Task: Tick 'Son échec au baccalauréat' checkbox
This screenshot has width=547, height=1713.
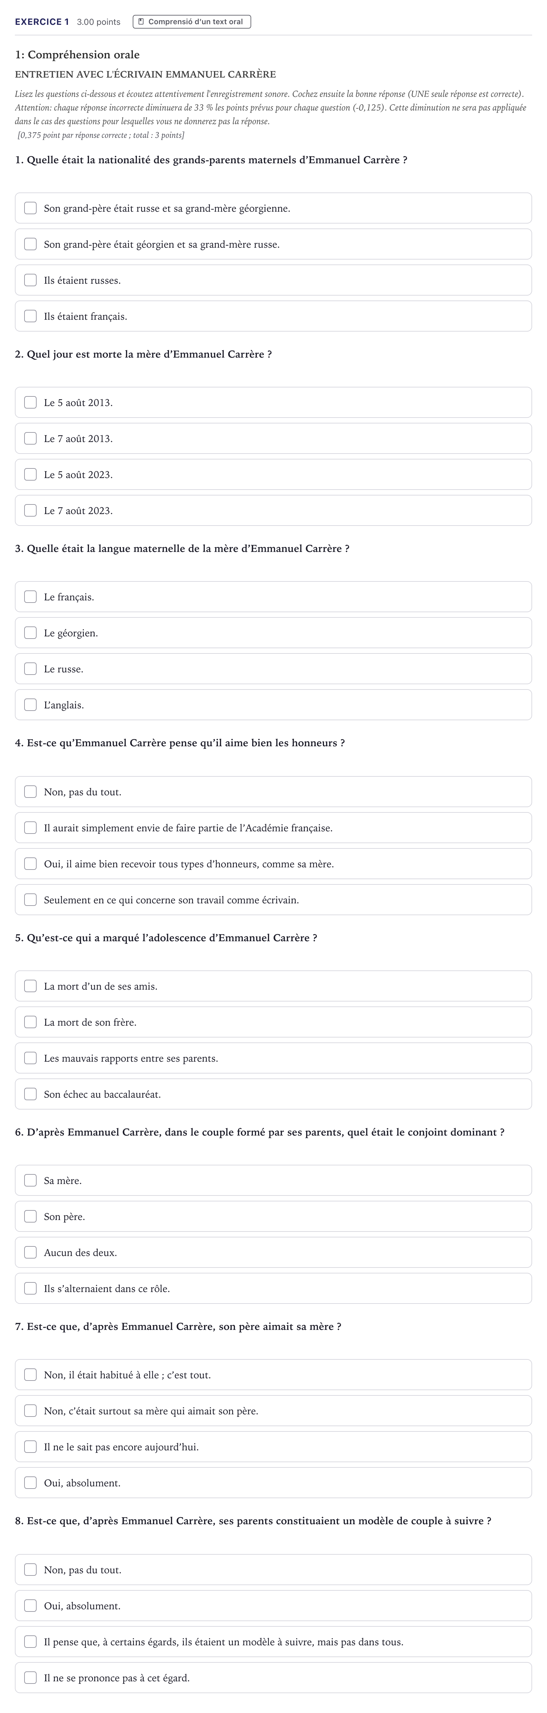Action: point(31,1093)
